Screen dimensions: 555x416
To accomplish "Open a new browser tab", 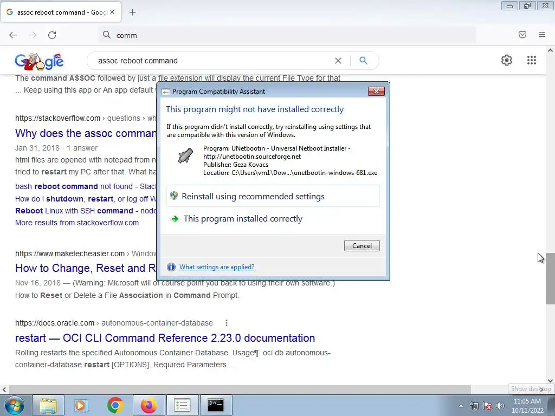I will [132, 12].
